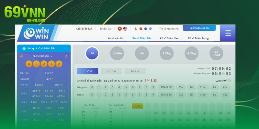Viewport: 259px width, 129px height.
Task: Open the date dropdown 07-03-2025
Action: coord(42,56)
